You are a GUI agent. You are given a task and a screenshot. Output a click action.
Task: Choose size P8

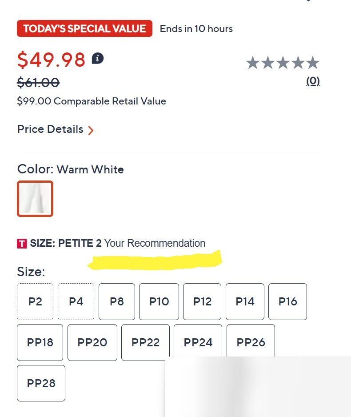[117, 301]
